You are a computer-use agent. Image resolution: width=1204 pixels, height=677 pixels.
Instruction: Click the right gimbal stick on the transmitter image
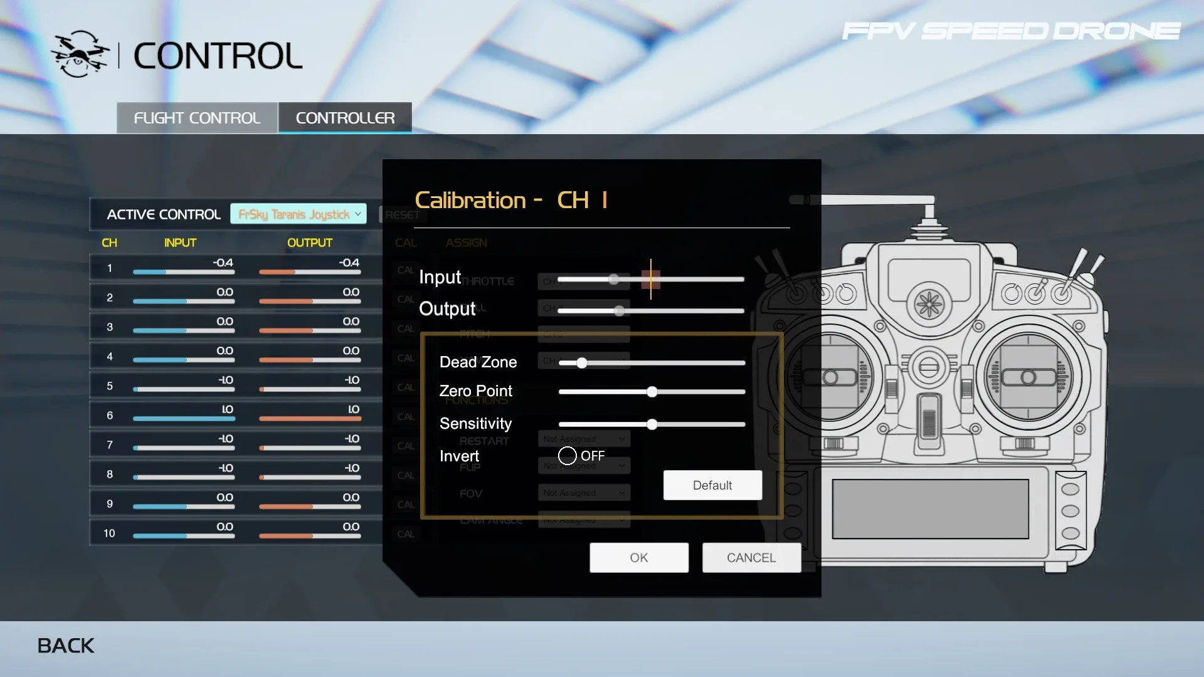1028,377
